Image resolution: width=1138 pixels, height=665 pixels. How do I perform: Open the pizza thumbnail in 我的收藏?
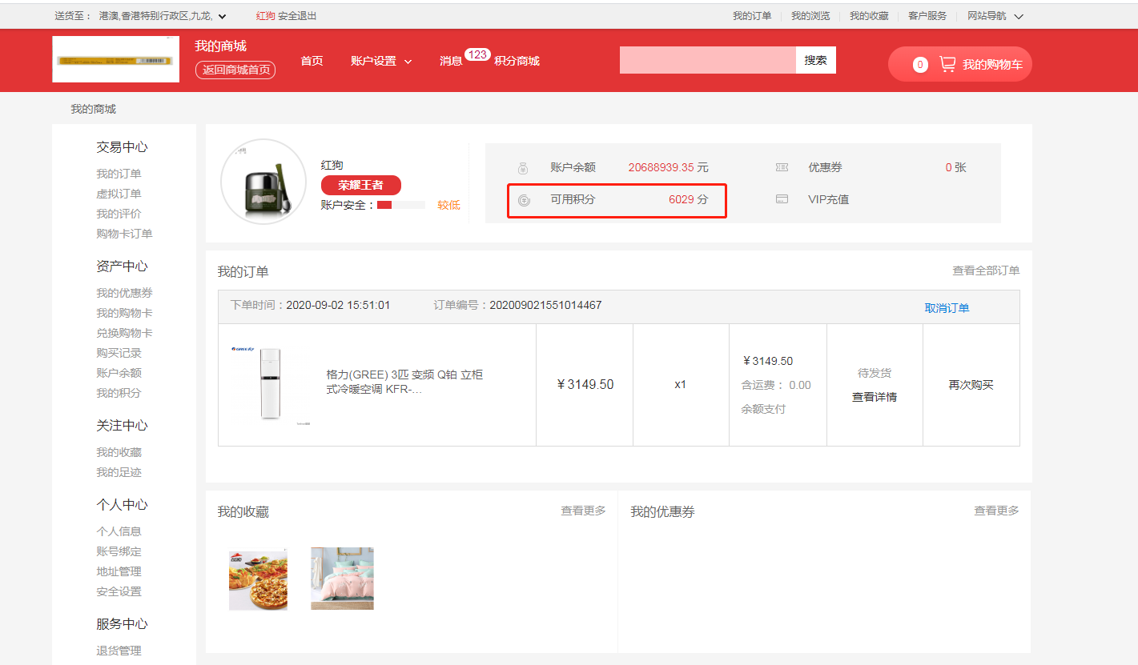[x=258, y=579]
